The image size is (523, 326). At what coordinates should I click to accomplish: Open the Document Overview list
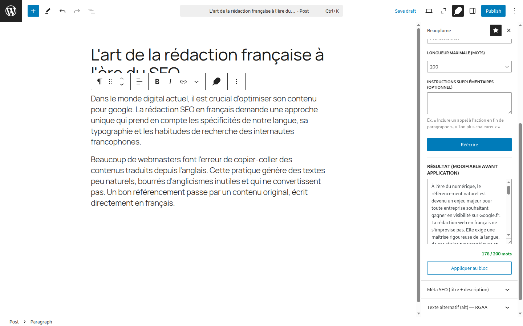(x=92, y=11)
